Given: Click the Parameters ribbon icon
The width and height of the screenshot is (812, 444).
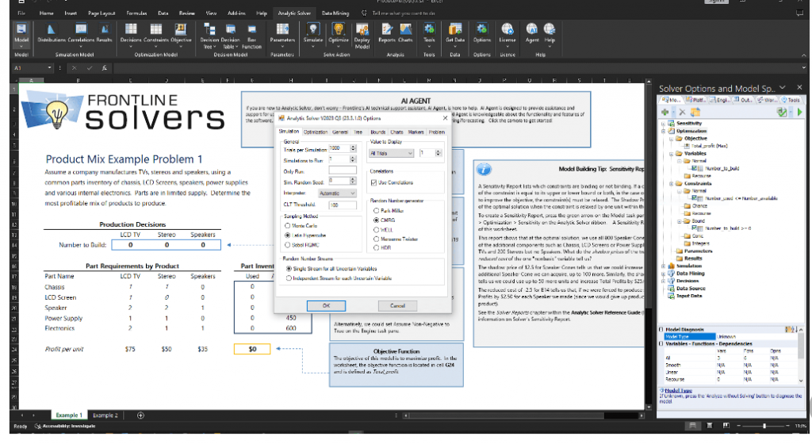Looking at the screenshot, I should tap(282, 33).
